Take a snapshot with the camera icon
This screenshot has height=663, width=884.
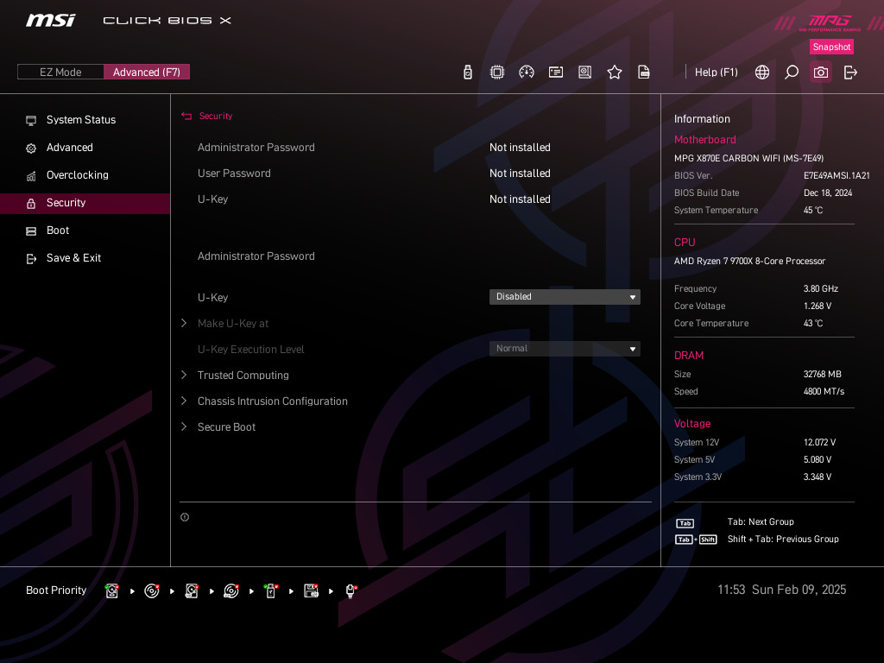[821, 73]
